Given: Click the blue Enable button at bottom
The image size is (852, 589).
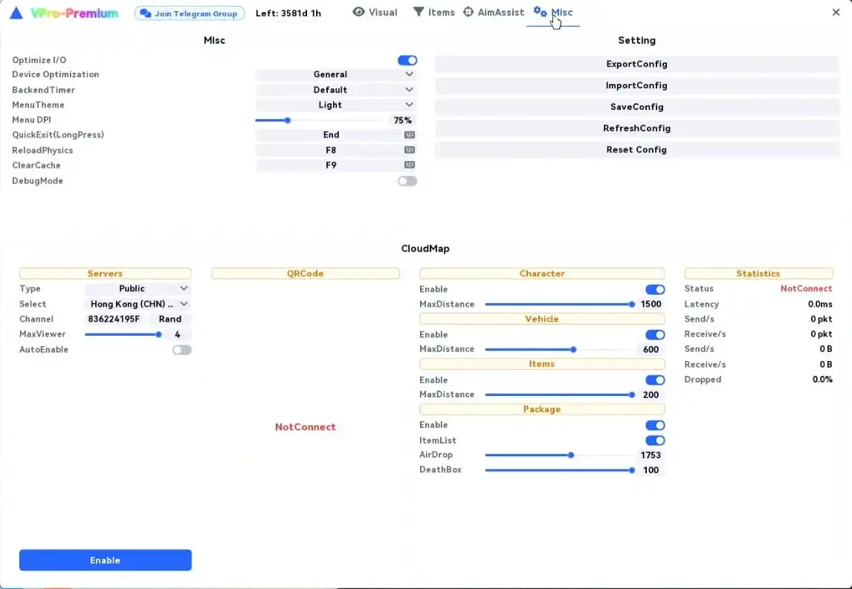Looking at the screenshot, I should coord(106,560).
